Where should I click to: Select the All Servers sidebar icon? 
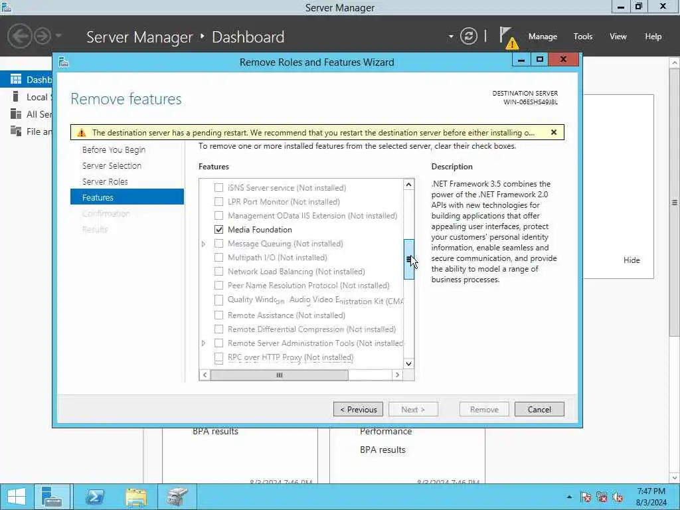16,114
